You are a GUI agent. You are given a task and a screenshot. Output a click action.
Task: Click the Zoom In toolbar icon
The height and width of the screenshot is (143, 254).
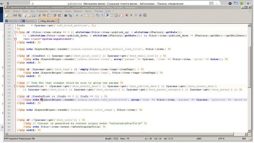77,15
